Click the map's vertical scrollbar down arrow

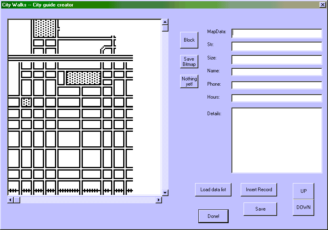[165, 192]
